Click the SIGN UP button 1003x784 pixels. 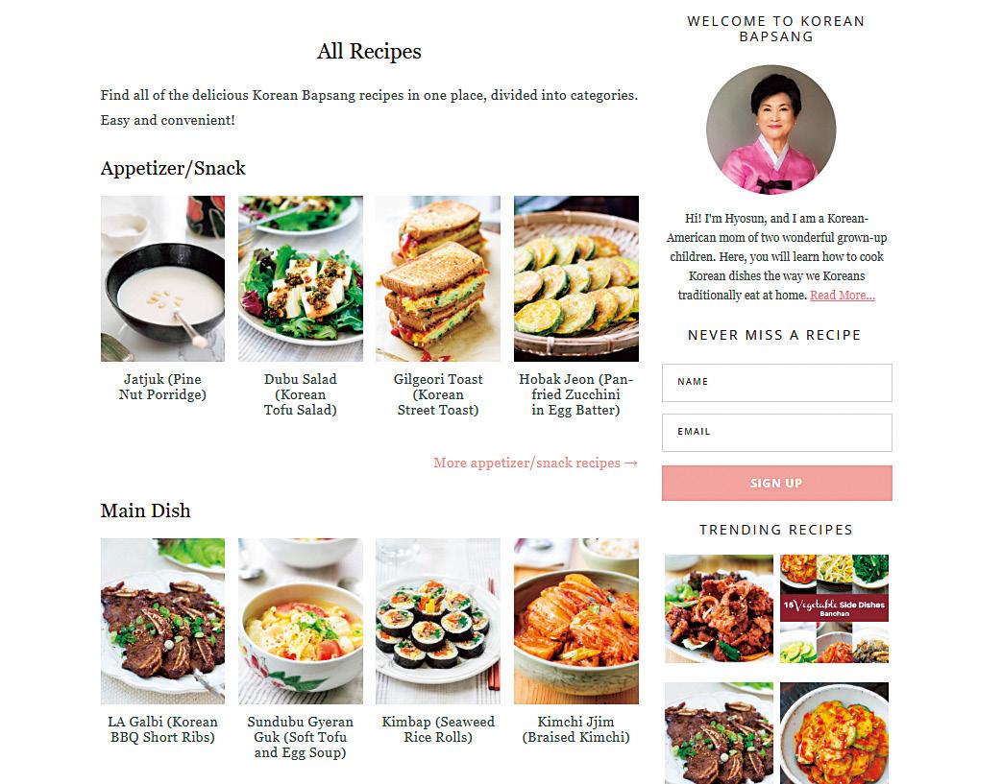776,483
